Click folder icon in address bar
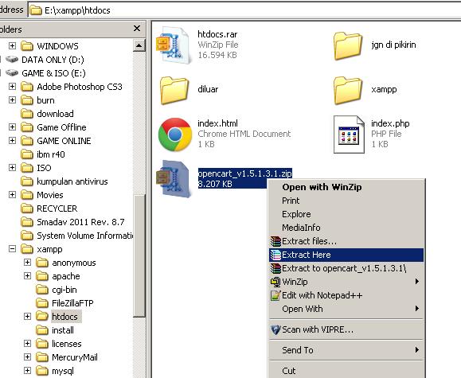Screen dimensions: 461x378 pyautogui.click(x=36, y=10)
